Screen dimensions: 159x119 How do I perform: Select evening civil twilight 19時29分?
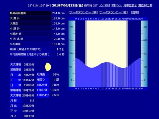(28, 90)
